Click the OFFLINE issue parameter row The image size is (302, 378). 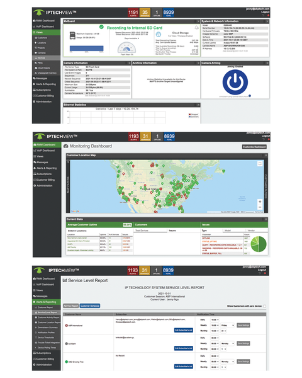coord(225,238)
